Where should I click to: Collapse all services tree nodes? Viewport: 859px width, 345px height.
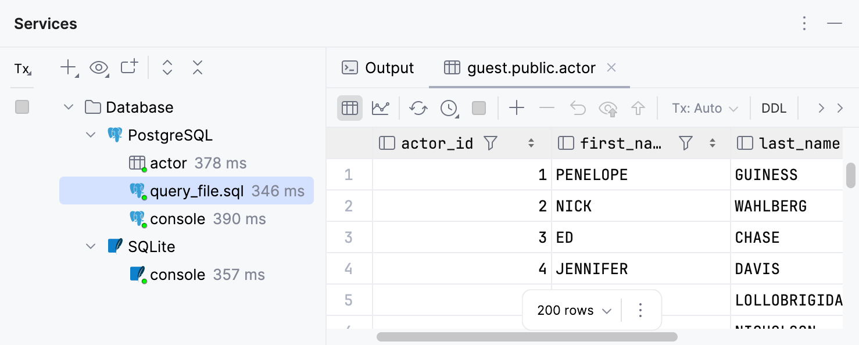coord(198,68)
